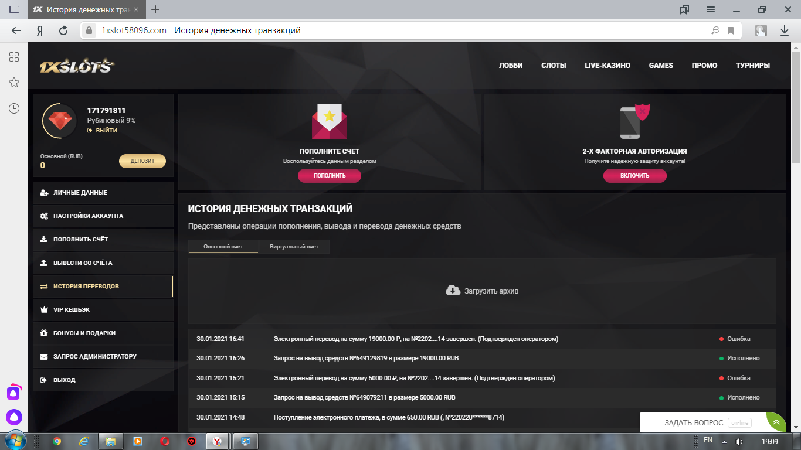Open the Windows Start menu
Image resolution: width=801 pixels, height=450 pixels.
pos(15,441)
